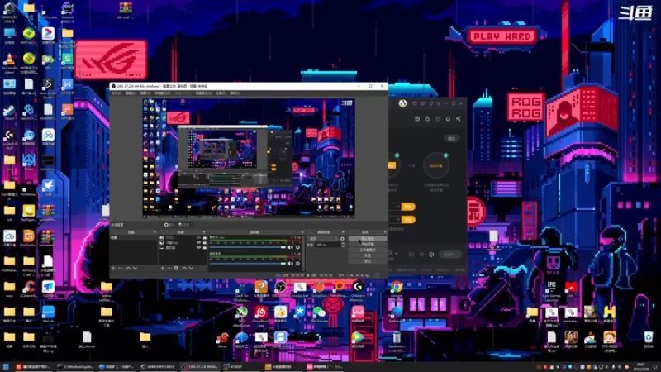661x372 pixels.
Task: Open 场景集合 menu in OBS
Action: 203,93
